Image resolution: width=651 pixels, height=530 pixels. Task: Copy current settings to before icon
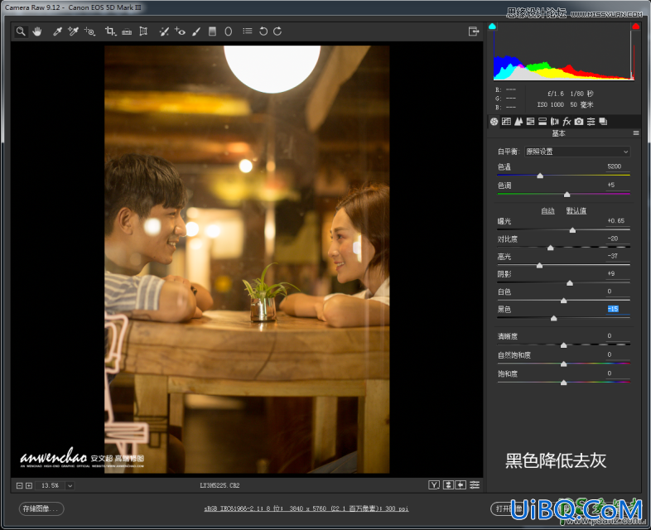461,485
